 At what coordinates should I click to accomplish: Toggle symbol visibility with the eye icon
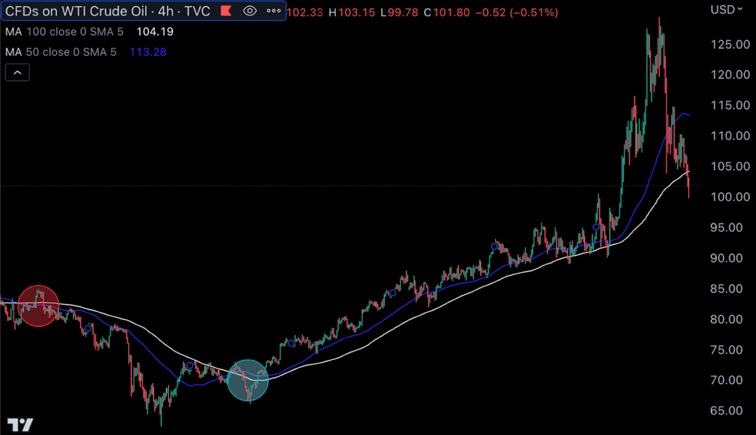click(250, 11)
